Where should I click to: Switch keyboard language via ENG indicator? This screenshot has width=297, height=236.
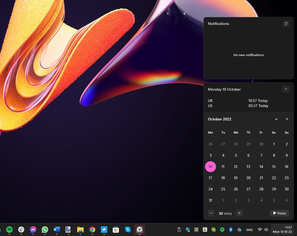tap(249, 230)
